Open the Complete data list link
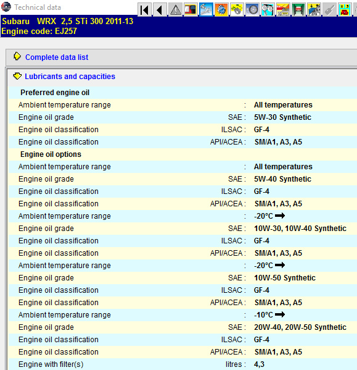The image size is (357, 370). [x=57, y=57]
